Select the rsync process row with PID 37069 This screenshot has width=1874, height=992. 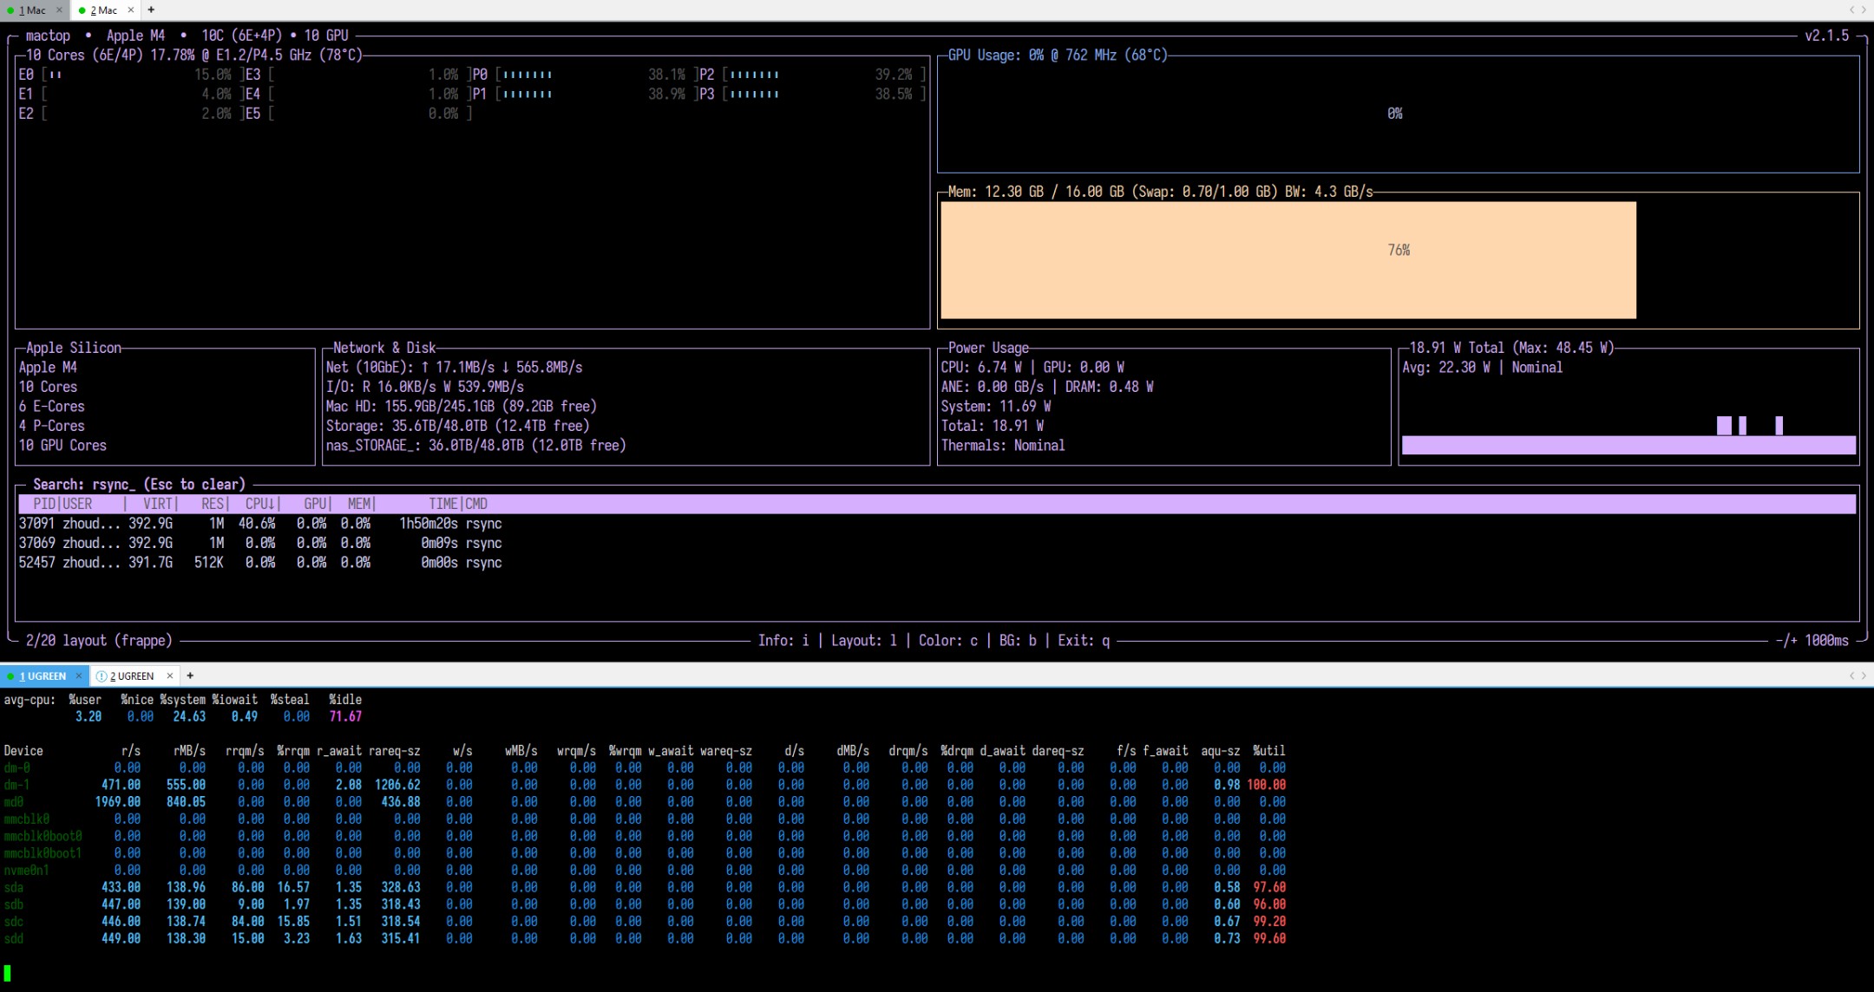pyautogui.click(x=937, y=544)
